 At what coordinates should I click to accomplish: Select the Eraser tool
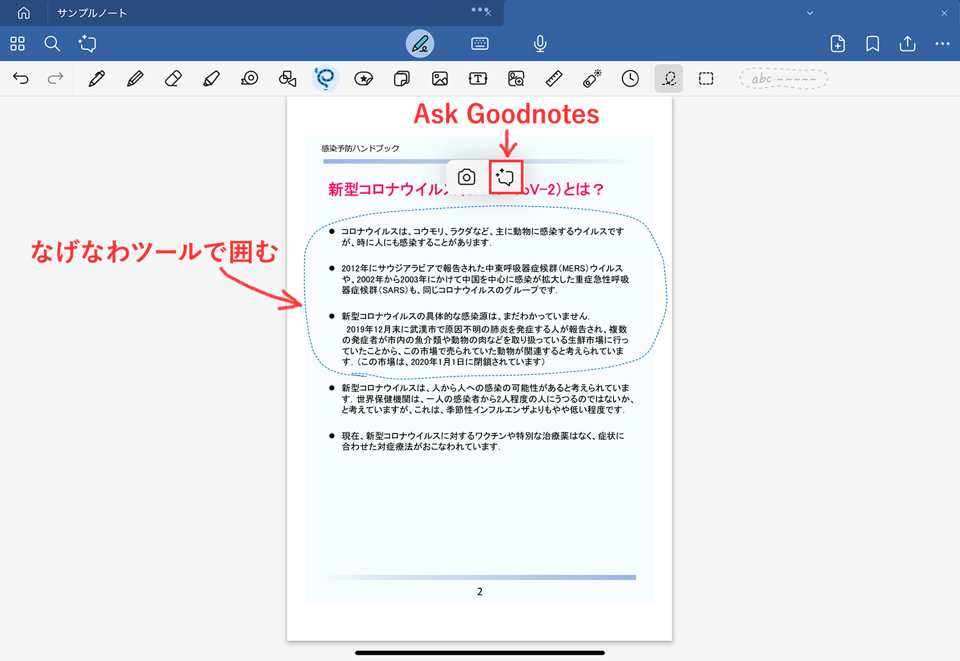click(173, 79)
